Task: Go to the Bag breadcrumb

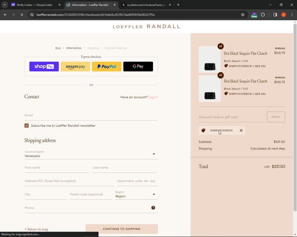Action: [x=58, y=48]
